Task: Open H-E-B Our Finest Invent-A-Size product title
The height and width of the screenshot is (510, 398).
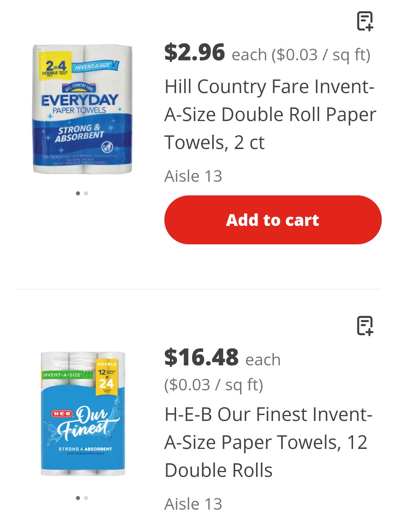Action: tap(268, 442)
